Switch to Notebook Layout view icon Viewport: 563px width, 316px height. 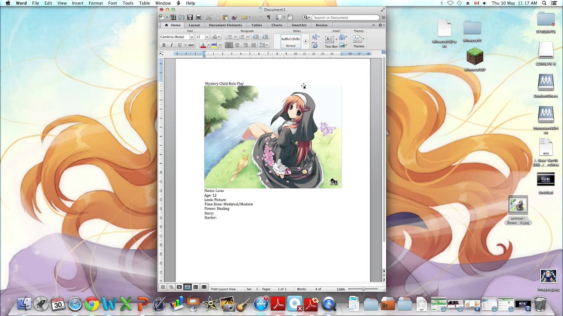(x=196, y=287)
